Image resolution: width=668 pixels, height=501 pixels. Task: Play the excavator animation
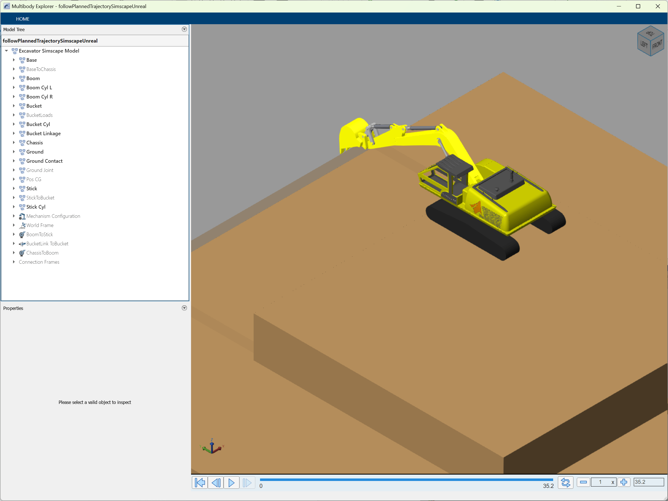click(231, 483)
